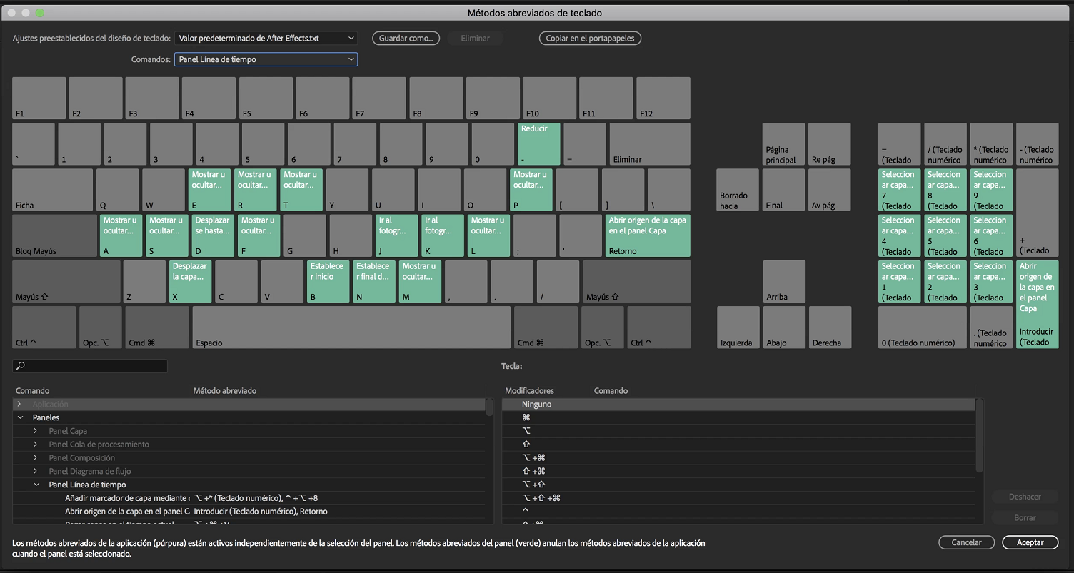Click the Arriba arrow key
This screenshot has height=573, width=1074.
(x=784, y=281)
